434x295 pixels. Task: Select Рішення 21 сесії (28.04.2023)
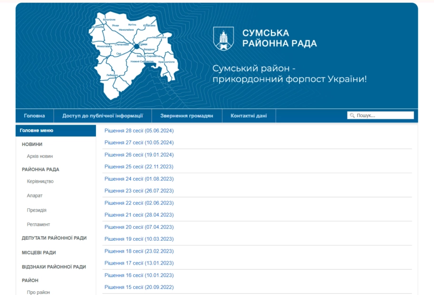(x=139, y=215)
